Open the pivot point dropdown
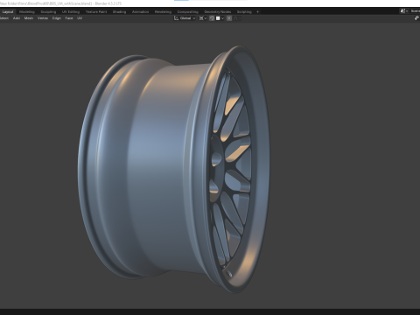The image size is (420, 315). point(203,18)
